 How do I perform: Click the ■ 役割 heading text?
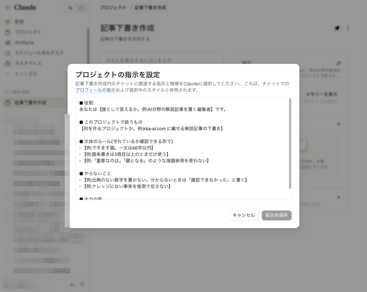coord(86,103)
